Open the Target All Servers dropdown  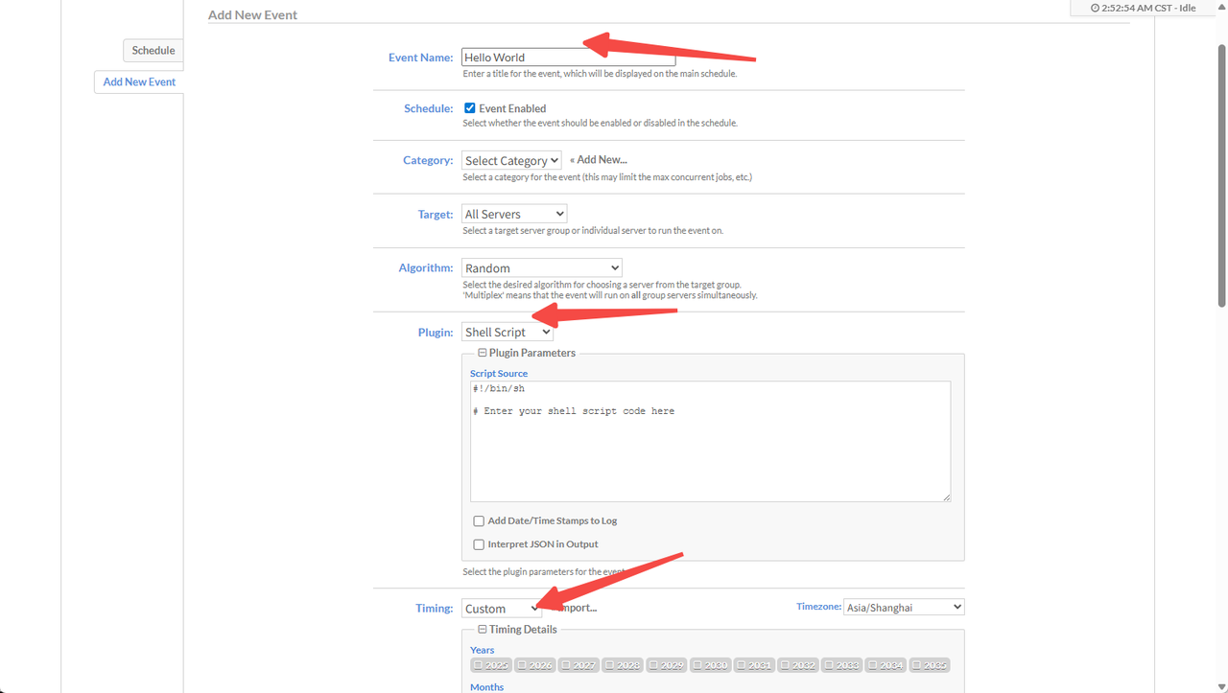pos(514,214)
